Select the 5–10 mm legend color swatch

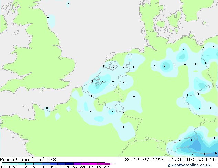click(37, 164)
